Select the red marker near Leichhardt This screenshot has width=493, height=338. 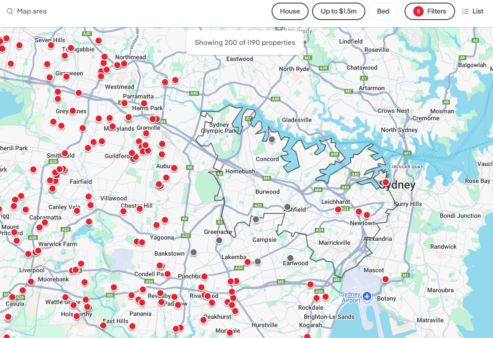pyautogui.click(x=338, y=210)
